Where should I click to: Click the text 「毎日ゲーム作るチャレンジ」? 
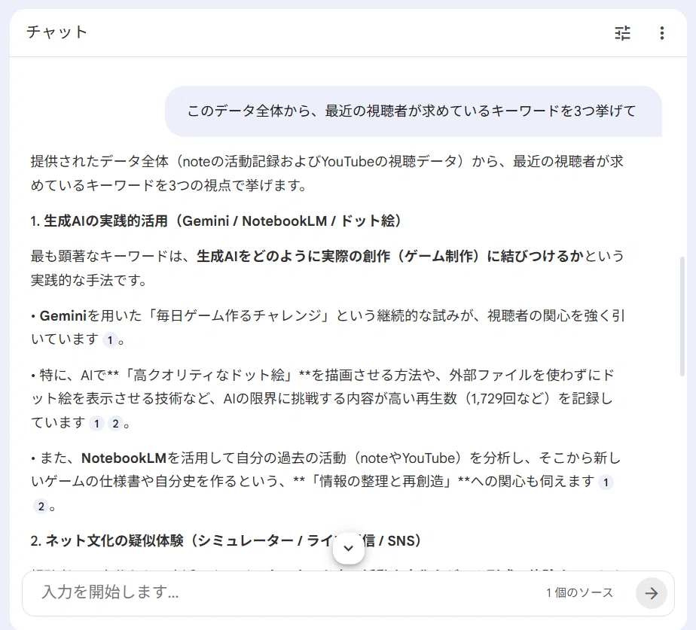pos(238,316)
